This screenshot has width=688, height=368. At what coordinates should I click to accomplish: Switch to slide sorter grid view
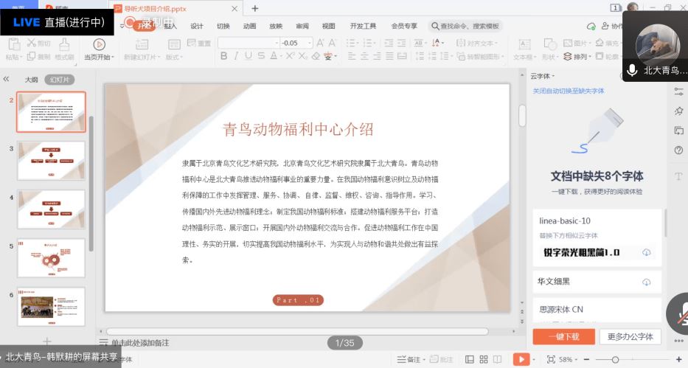[484, 359]
